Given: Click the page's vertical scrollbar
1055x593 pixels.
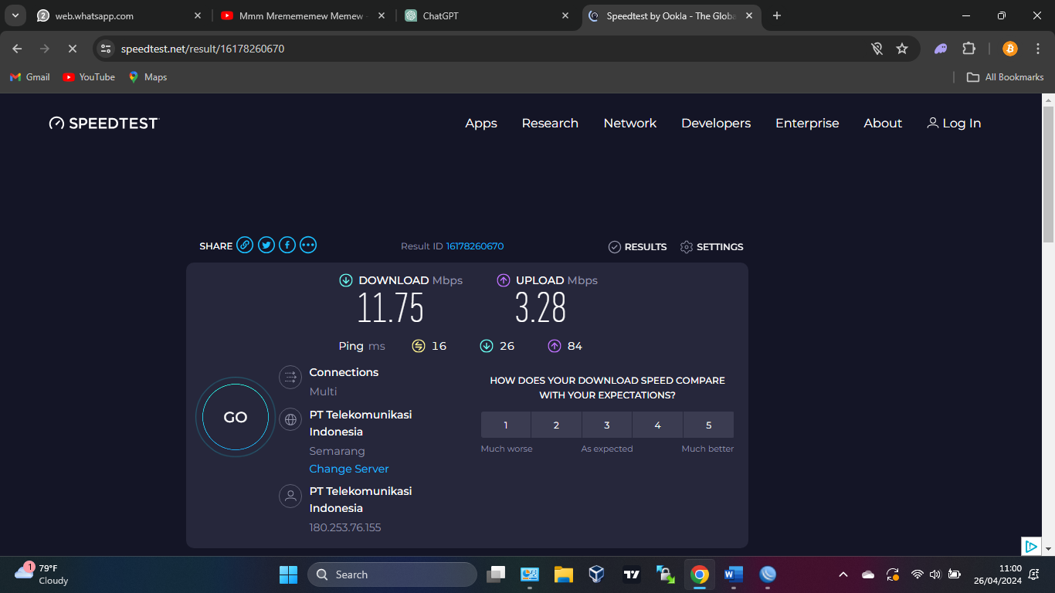Looking at the screenshot, I should coord(1048,174).
